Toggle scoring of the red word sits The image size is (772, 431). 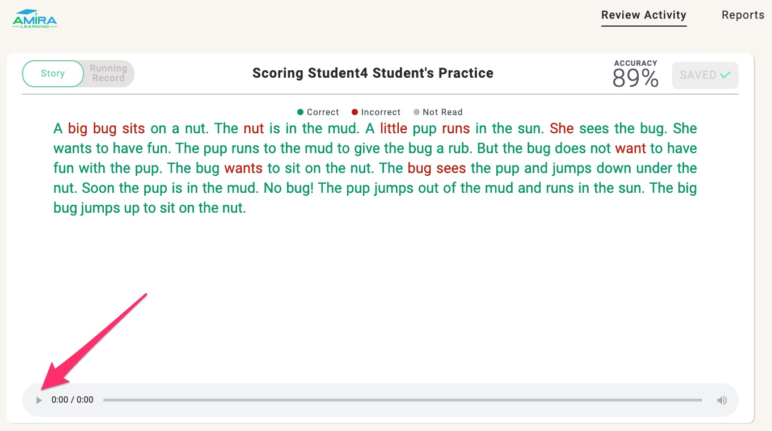click(x=134, y=129)
